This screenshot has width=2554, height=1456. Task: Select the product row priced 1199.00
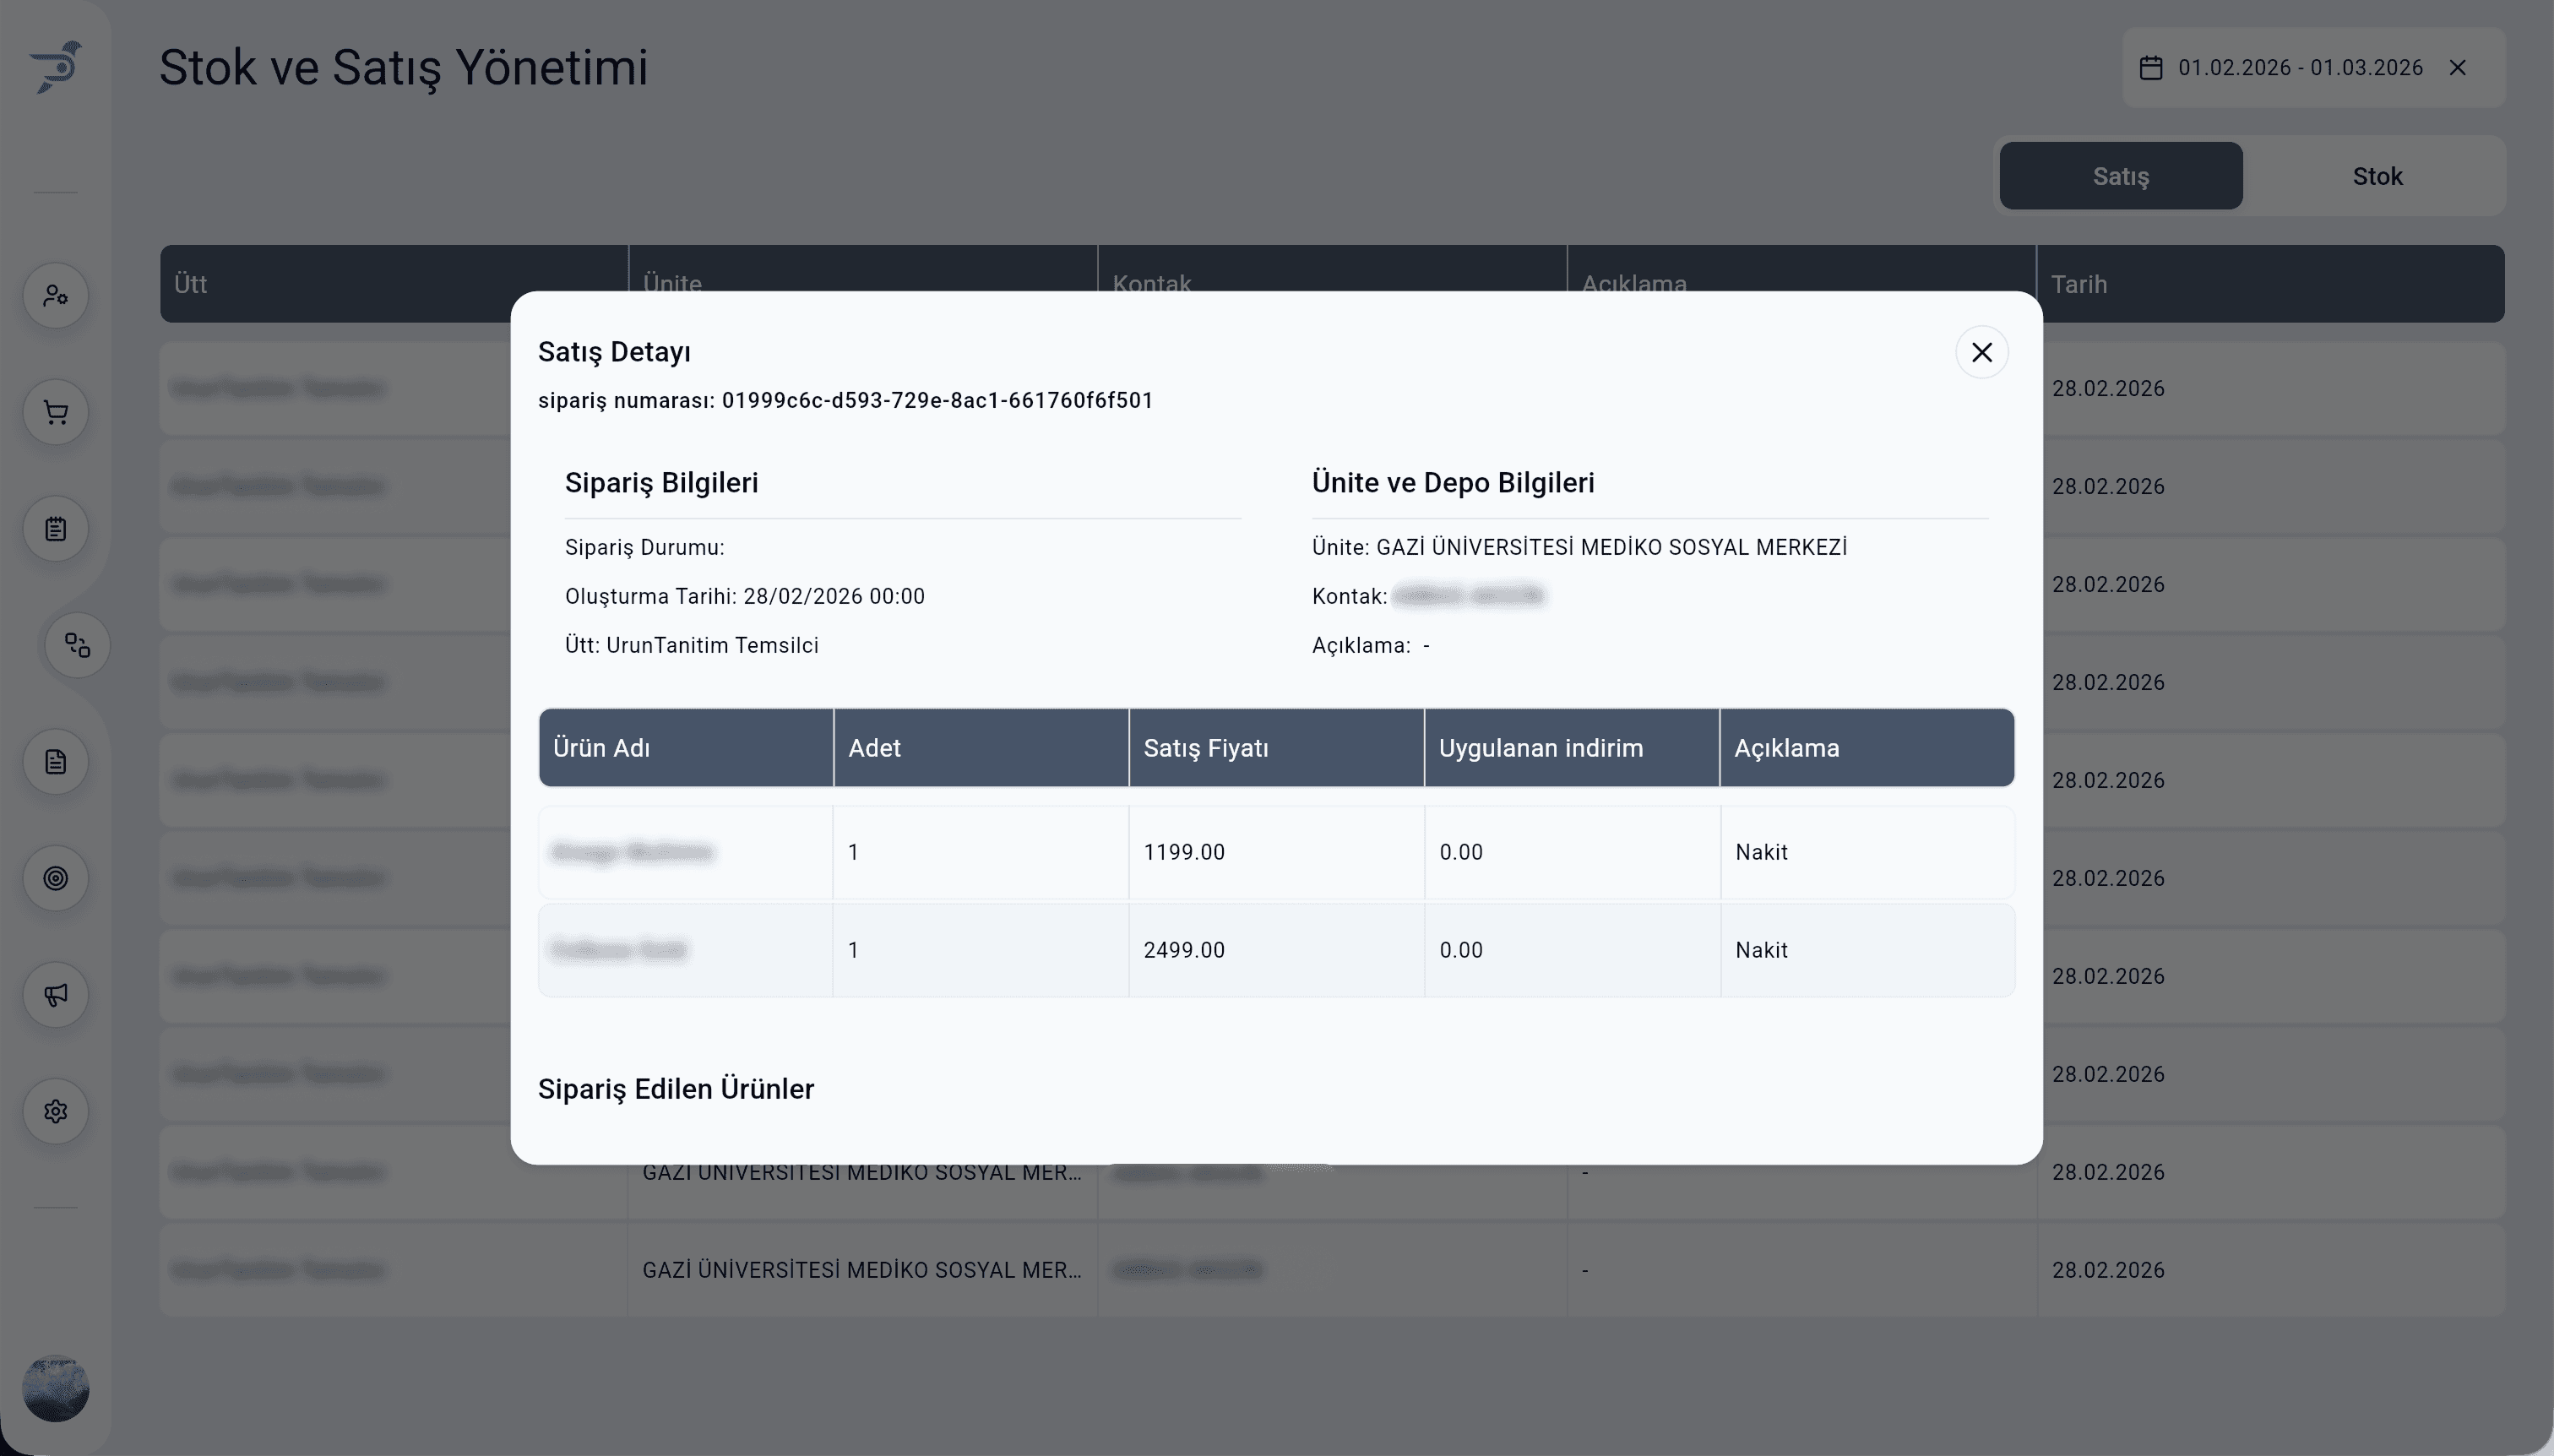pos(1275,852)
